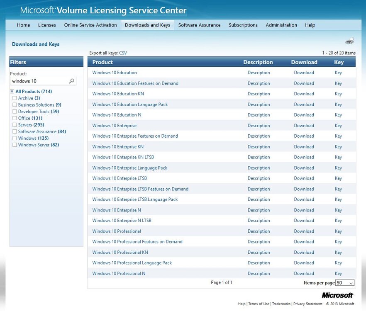Open Windows 10 Enterprise Language Pack link
Viewport: 366px width, 311px height.
[130, 168]
